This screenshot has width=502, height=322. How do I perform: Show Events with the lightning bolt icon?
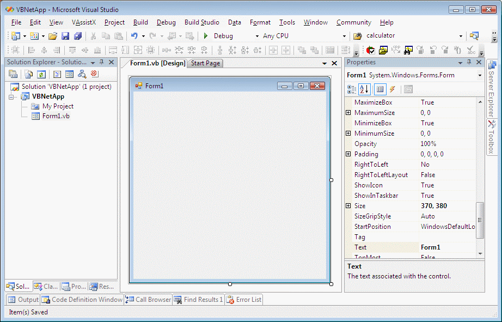coord(393,89)
